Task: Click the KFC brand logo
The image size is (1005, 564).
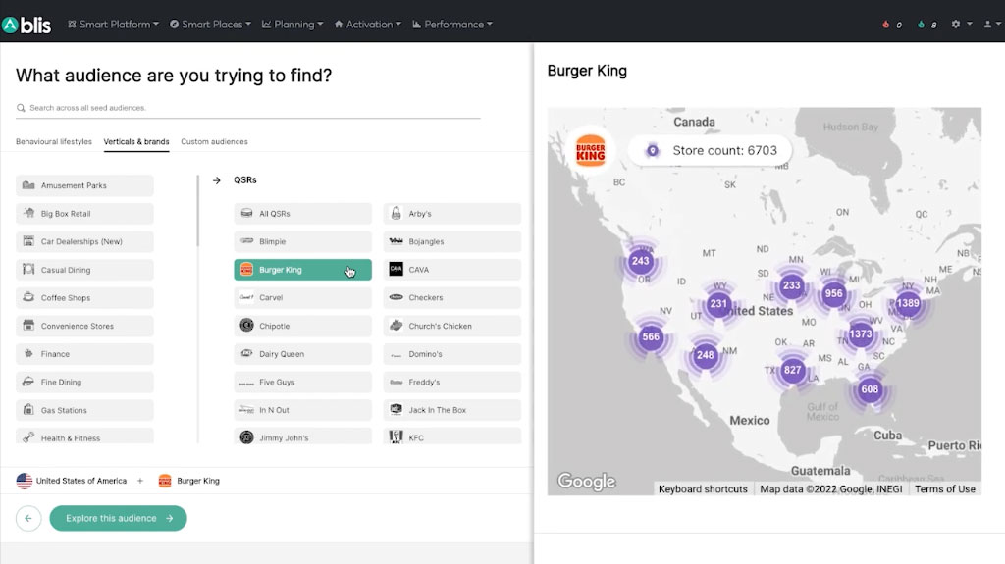Action: tap(397, 437)
